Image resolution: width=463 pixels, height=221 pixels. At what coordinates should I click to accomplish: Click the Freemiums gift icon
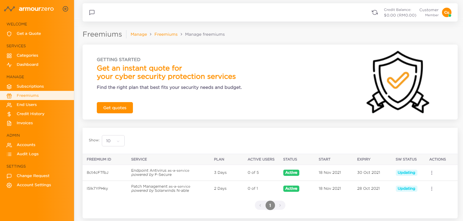coord(9,96)
